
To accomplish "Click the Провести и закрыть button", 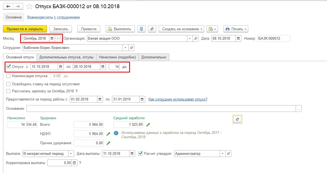I will click(x=25, y=29).
